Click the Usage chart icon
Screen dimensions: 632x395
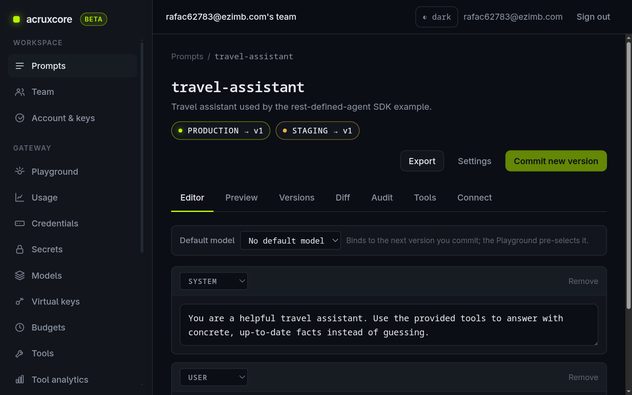(20, 197)
